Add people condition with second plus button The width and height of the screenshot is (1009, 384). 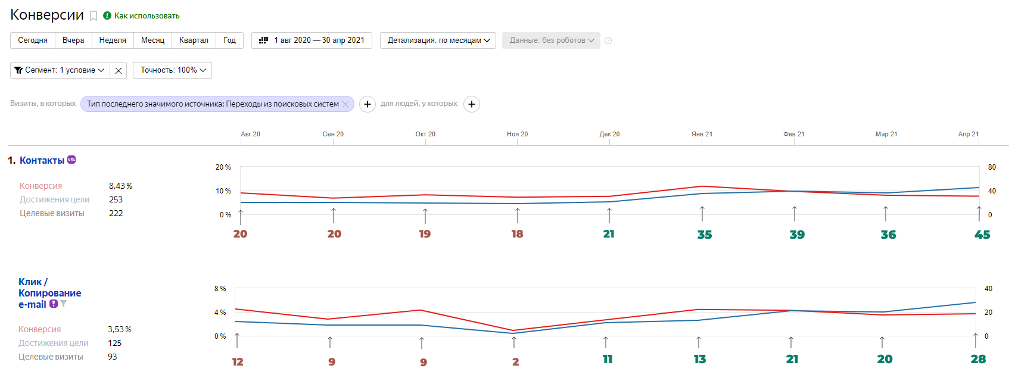(x=472, y=104)
